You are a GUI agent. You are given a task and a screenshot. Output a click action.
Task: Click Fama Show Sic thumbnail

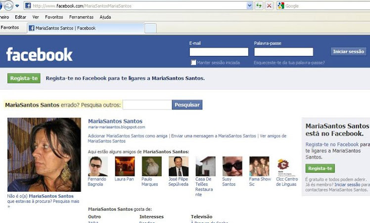pos(259,166)
